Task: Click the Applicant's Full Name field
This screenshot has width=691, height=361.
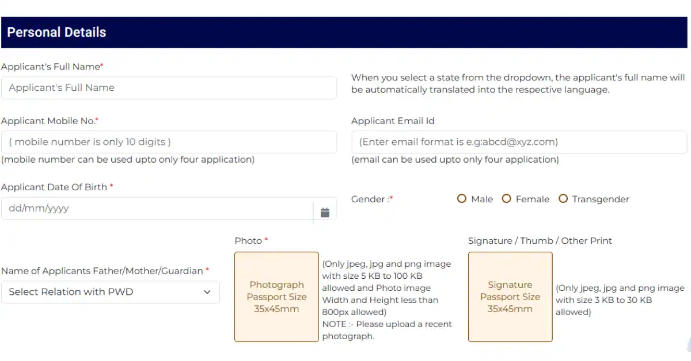Action: (169, 88)
